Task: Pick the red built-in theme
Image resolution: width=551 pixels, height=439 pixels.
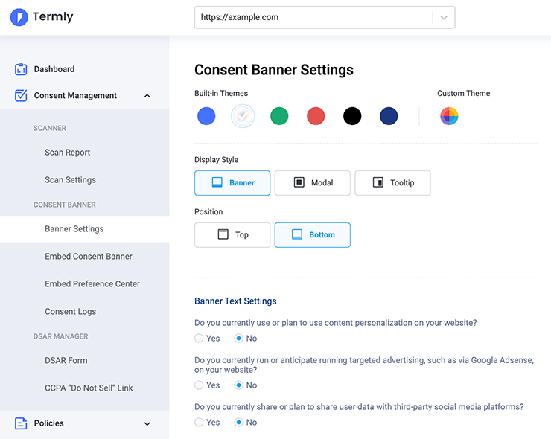Action: pos(316,116)
